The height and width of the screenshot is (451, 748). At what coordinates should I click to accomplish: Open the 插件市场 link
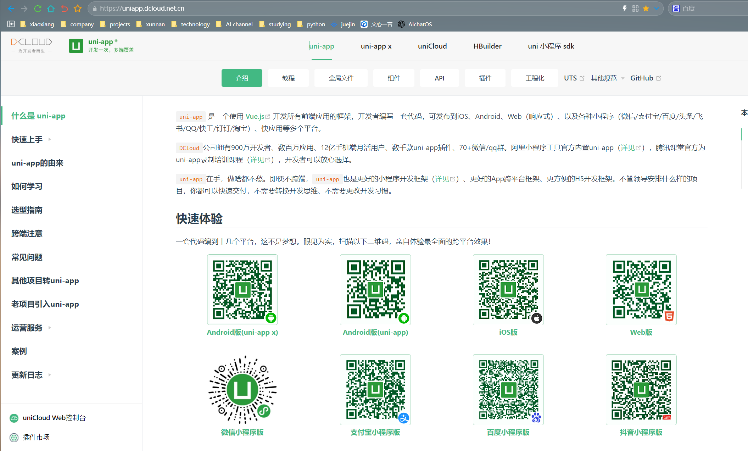(29, 437)
